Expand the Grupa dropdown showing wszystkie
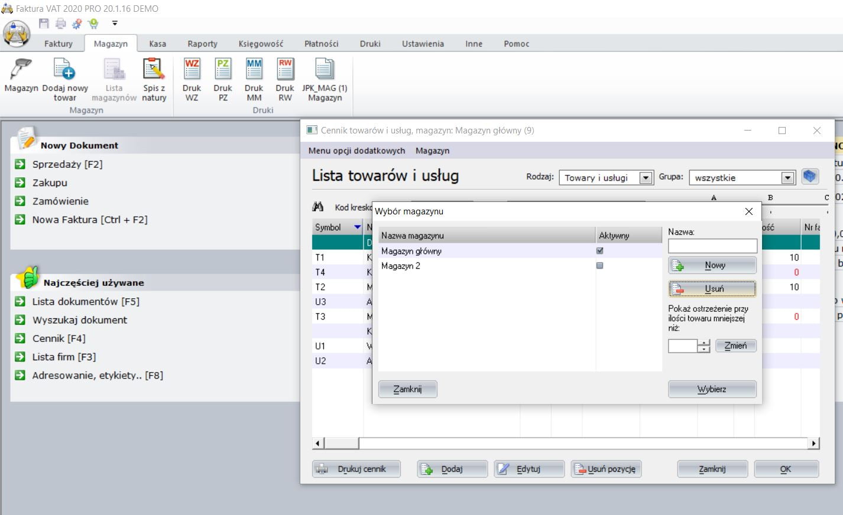Screen dimensions: 843x515 pos(787,178)
